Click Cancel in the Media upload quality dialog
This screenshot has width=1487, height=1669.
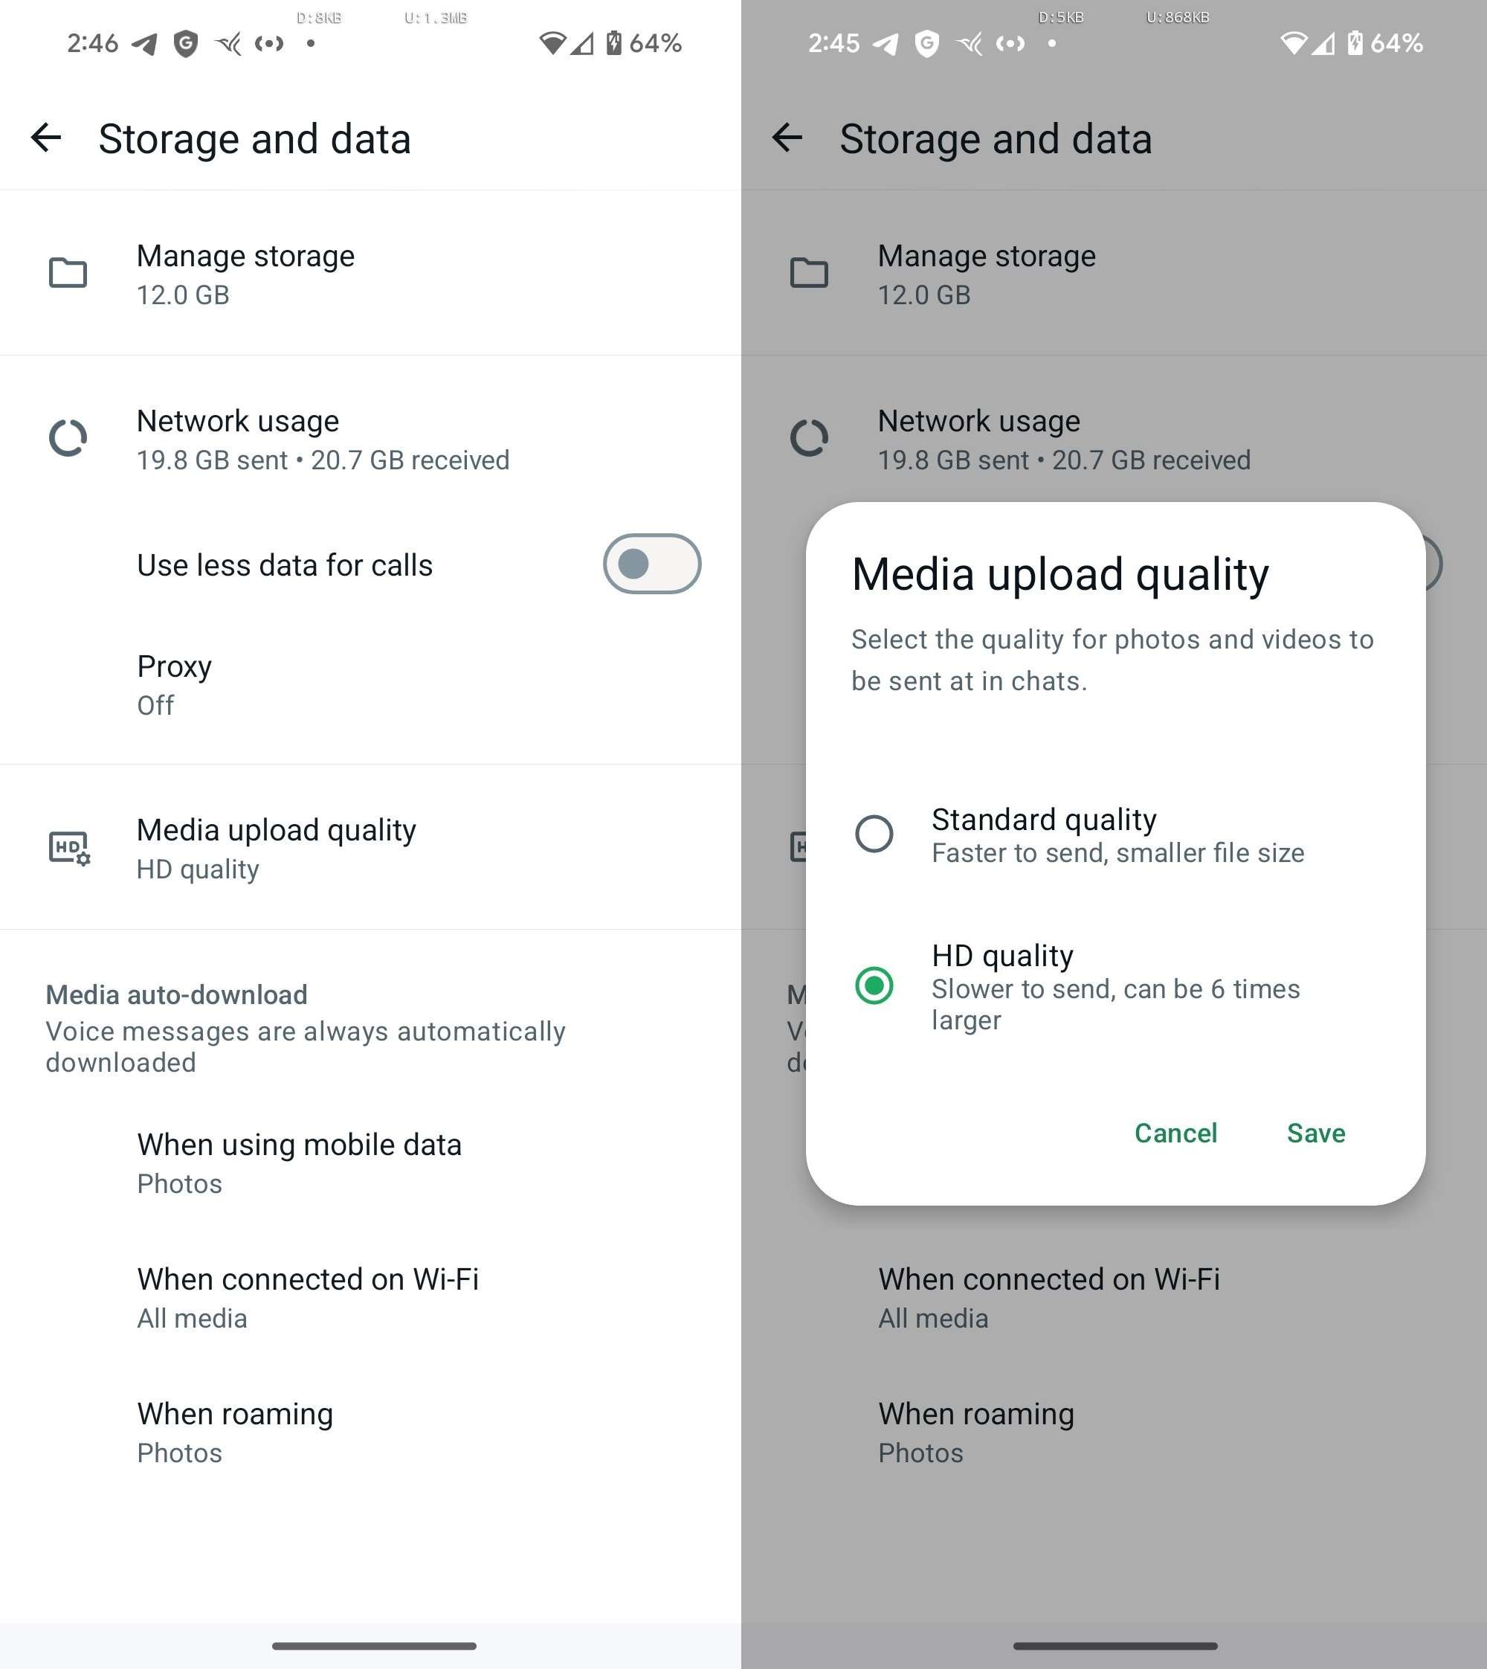[x=1175, y=1133]
